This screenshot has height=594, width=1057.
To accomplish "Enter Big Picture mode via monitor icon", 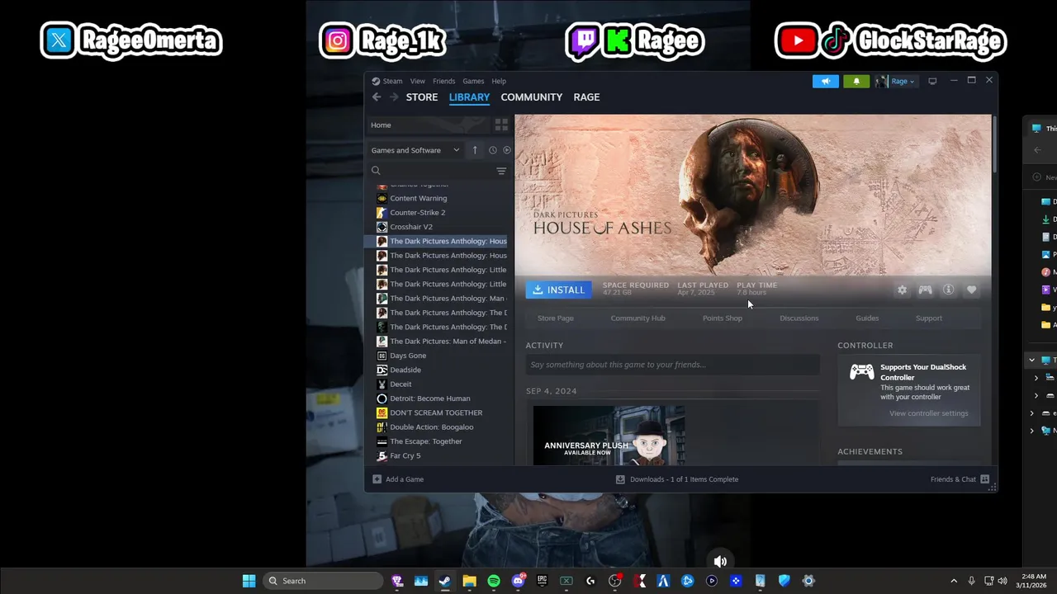I will 932,81.
